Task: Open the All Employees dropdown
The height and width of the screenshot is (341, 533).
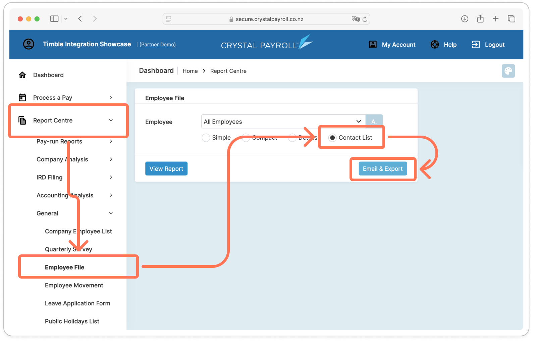Action: tap(283, 121)
